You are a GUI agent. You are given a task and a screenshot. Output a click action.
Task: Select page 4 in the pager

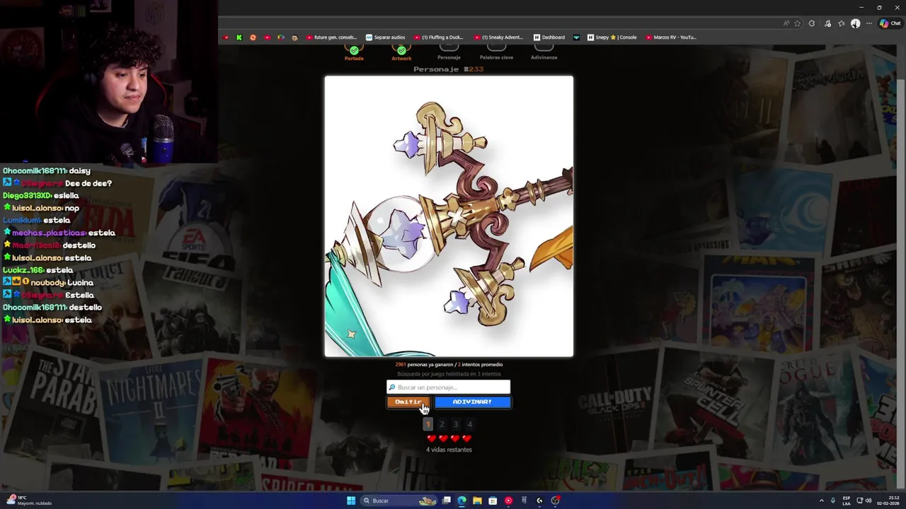tap(469, 424)
